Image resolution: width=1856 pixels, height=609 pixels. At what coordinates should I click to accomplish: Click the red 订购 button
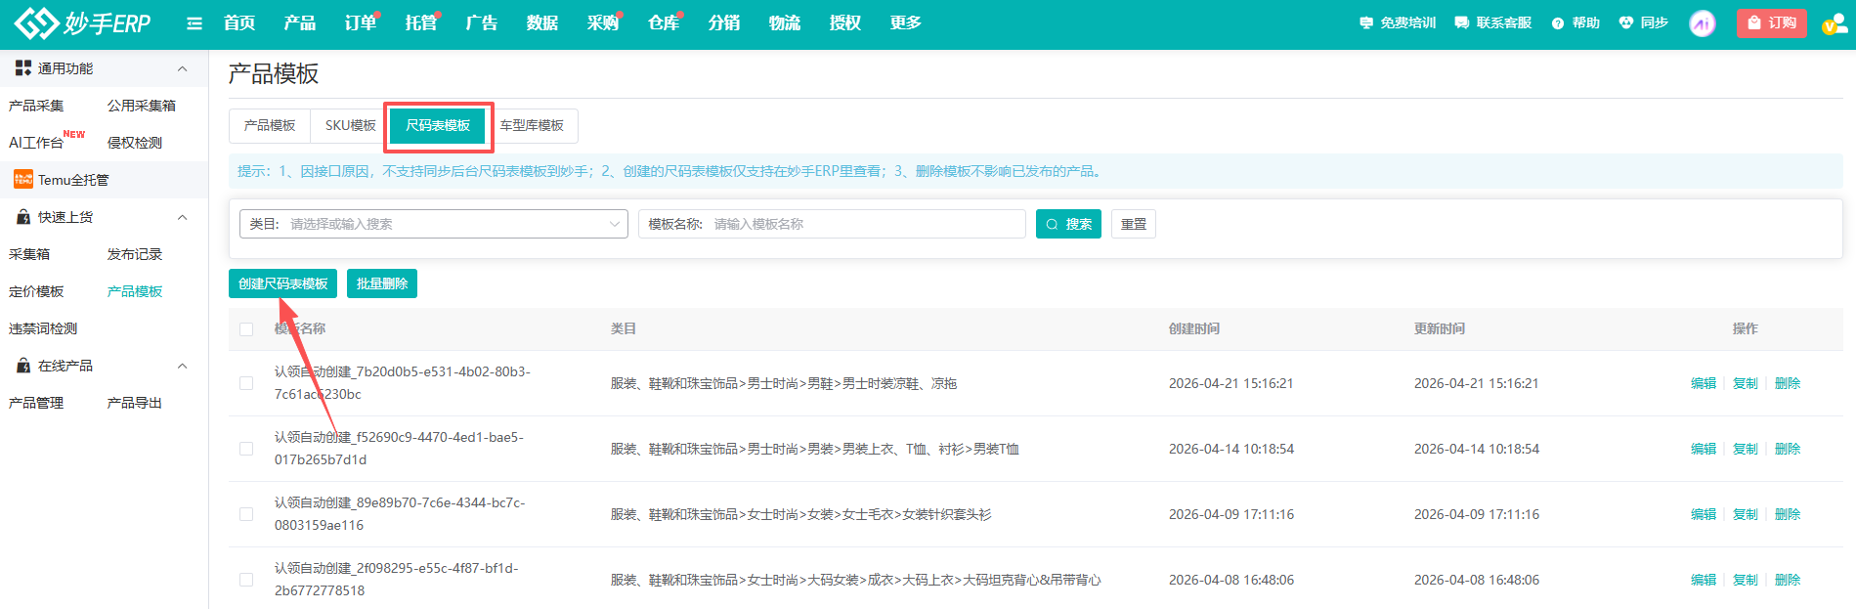(x=1772, y=22)
